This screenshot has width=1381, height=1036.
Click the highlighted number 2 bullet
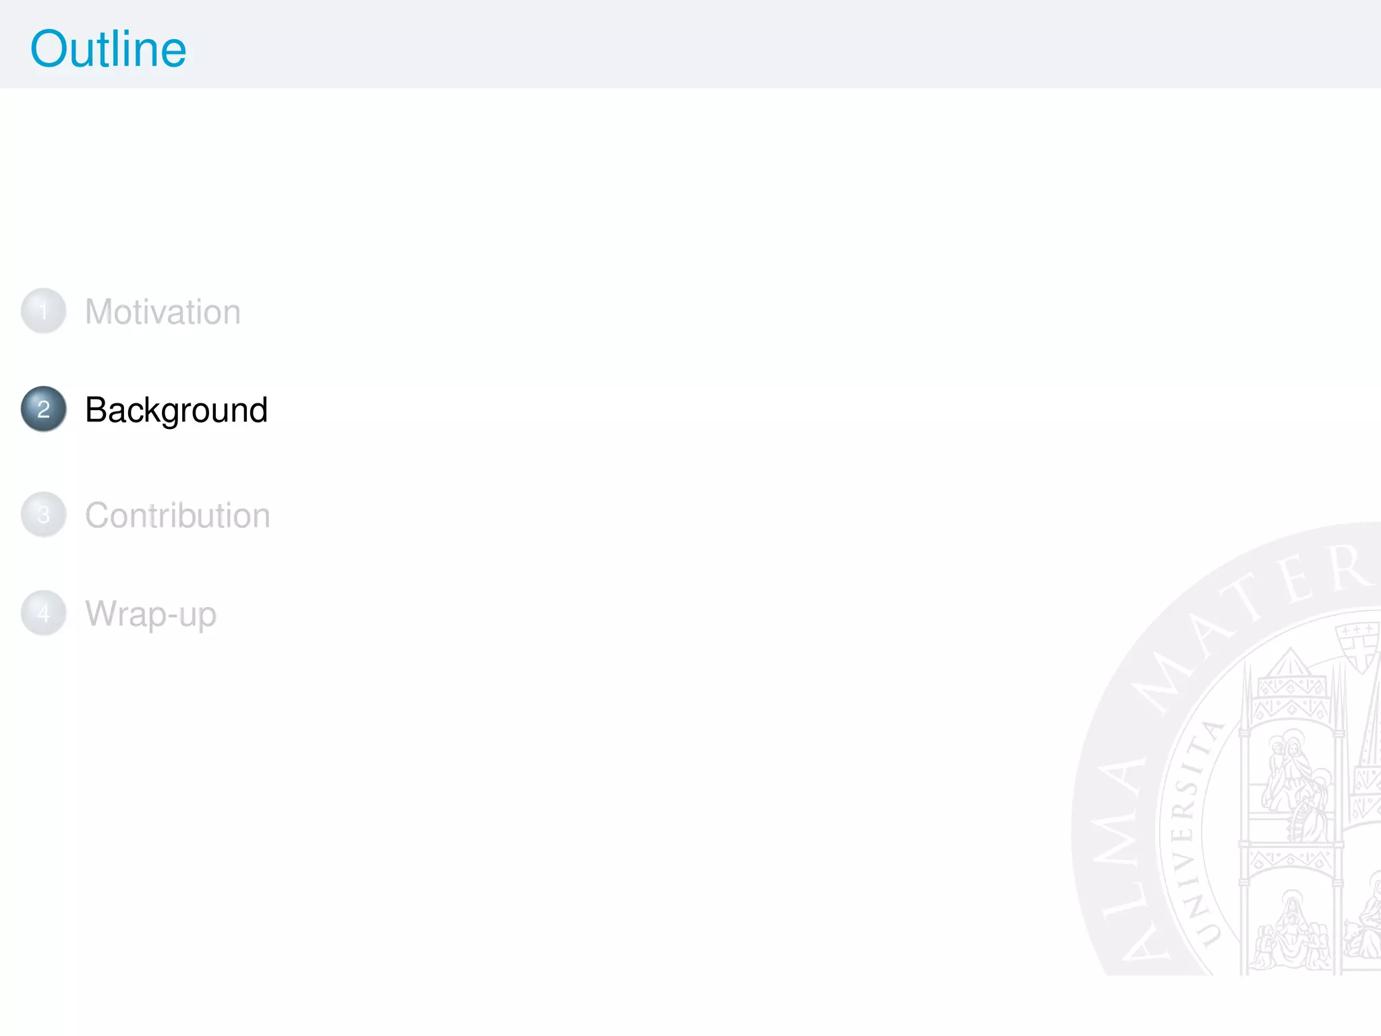44,409
